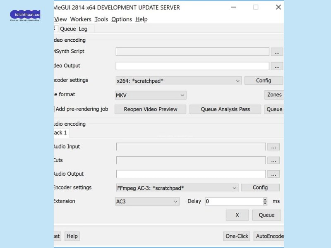Image resolution: width=331 pixels, height=248 pixels.
Task: Click the ellipsis button beside Cuts
Action: pyautogui.click(x=273, y=160)
